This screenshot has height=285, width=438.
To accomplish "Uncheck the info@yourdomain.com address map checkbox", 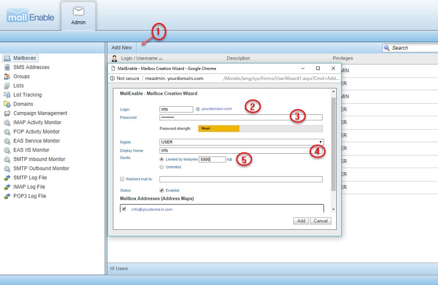I will pyautogui.click(x=124, y=209).
